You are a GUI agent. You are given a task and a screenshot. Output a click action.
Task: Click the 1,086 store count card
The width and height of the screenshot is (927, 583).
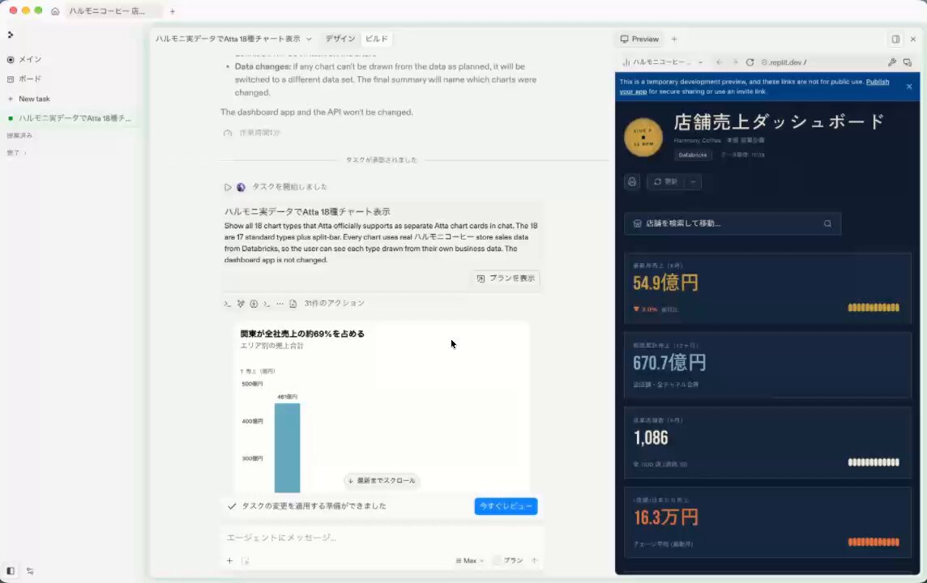pyautogui.click(x=767, y=442)
